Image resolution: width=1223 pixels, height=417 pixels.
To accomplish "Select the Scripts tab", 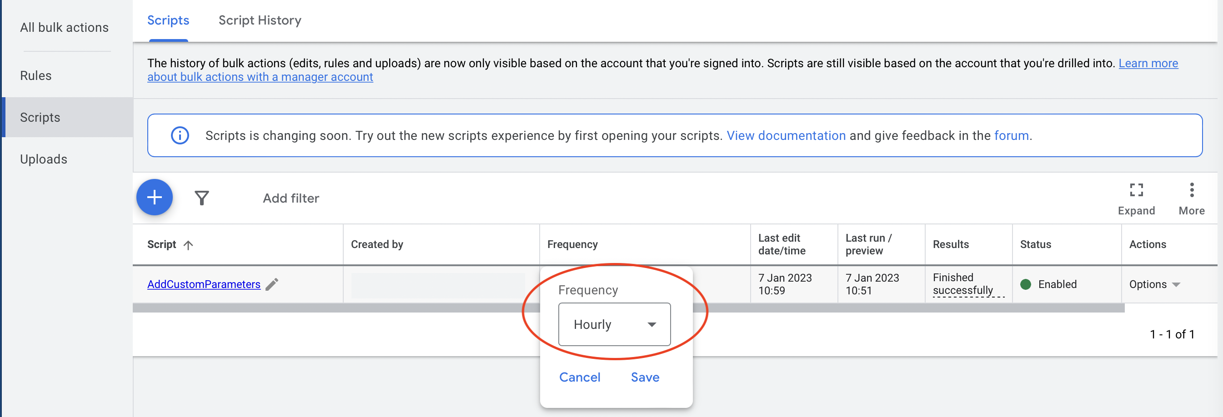I will click(x=168, y=20).
